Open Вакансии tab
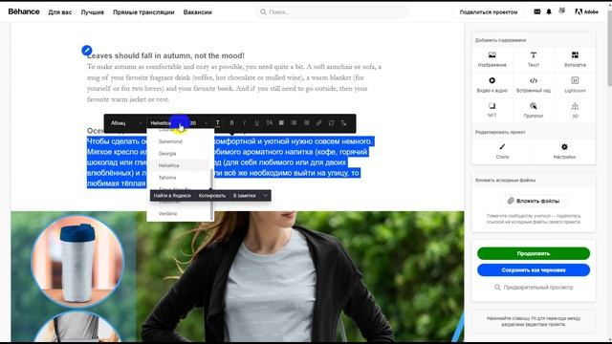 point(198,12)
